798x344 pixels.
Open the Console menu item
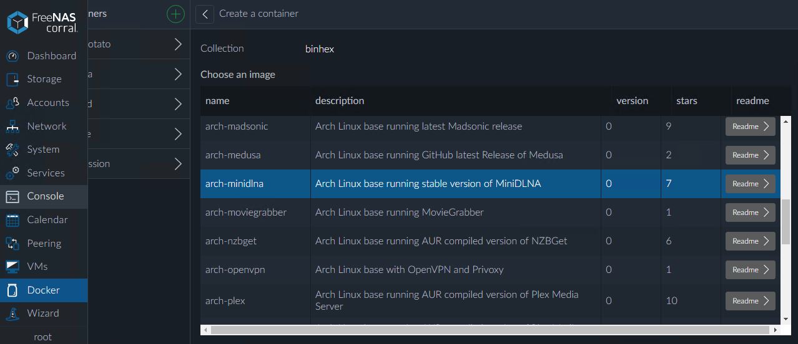pos(45,196)
